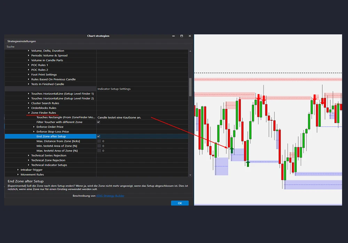348x243 pixels.
Task: Expand Periodic Volume & Spread group
Action: pyautogui.click(x=29, y=56)
